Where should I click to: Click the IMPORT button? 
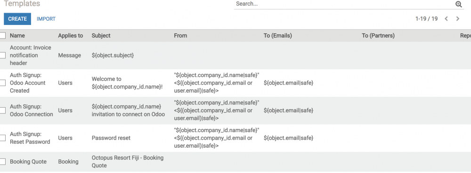click(x=46, y=19)
